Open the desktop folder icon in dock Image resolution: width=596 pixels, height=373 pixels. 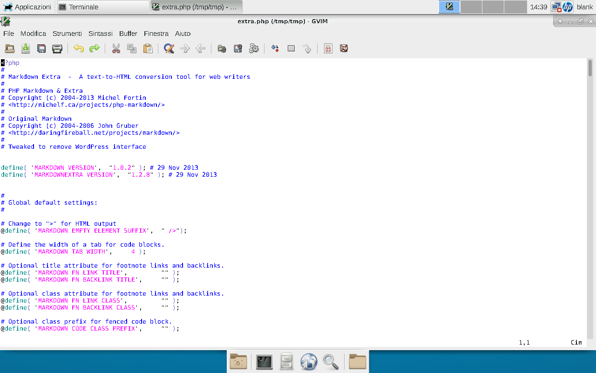pos(239,362)
